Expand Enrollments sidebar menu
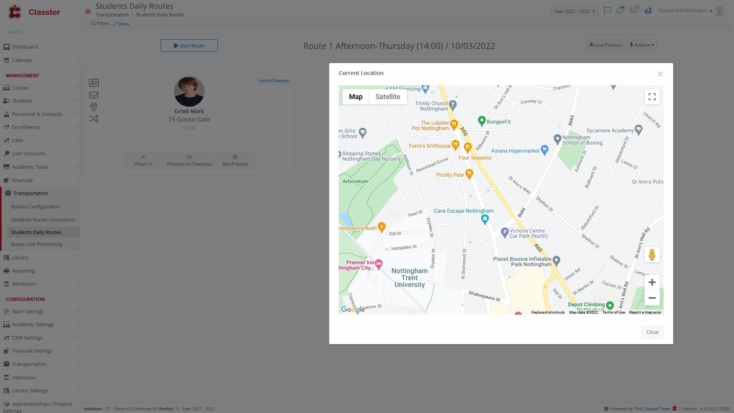Viewport: 734px width, 413px height. click(40, 127)
